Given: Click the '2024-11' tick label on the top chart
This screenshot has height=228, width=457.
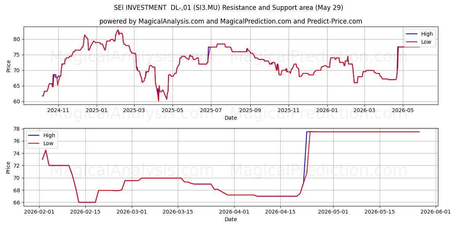Looking at the screenshot, I should pyautogui.click(x=58, y=111).
